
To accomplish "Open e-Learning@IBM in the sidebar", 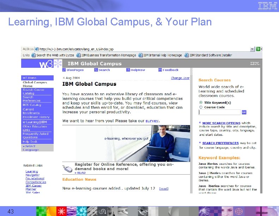I will 35,122.
